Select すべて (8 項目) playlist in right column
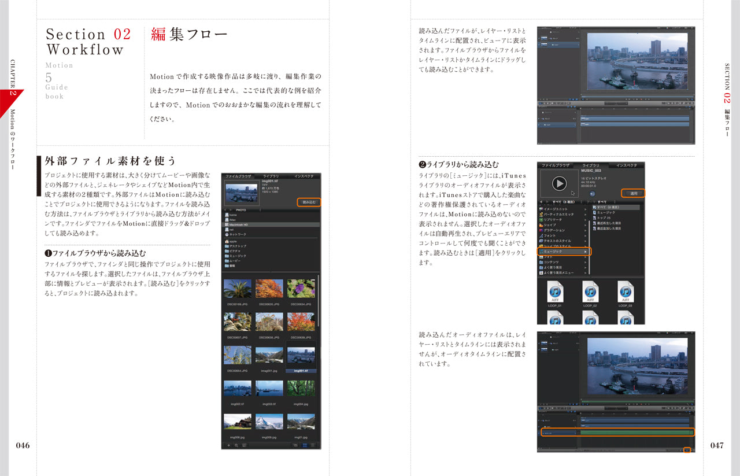This screenshot has width=740, height=476. point(616,207)
